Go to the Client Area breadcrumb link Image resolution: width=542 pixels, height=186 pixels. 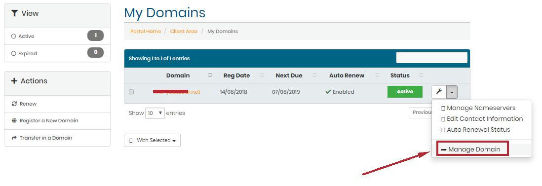click(184, 31)
